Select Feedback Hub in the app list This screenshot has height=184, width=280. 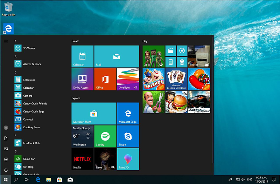click(31, 143)
